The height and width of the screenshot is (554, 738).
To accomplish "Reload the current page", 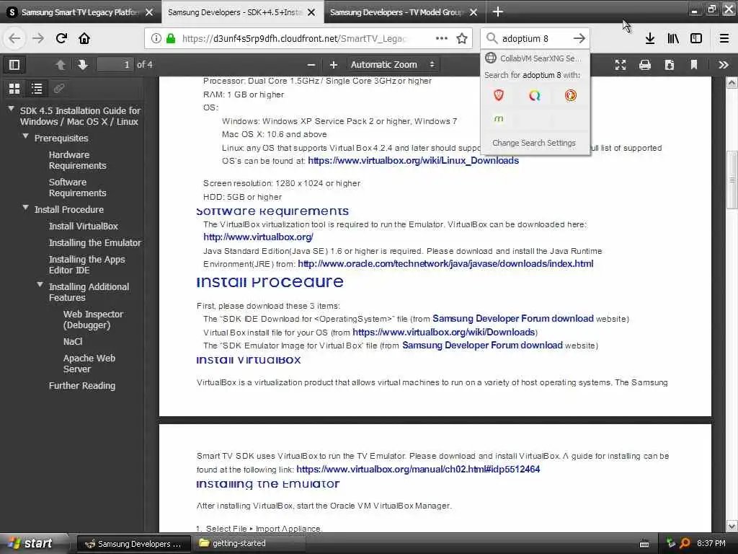I will click(x=61, y=38).
